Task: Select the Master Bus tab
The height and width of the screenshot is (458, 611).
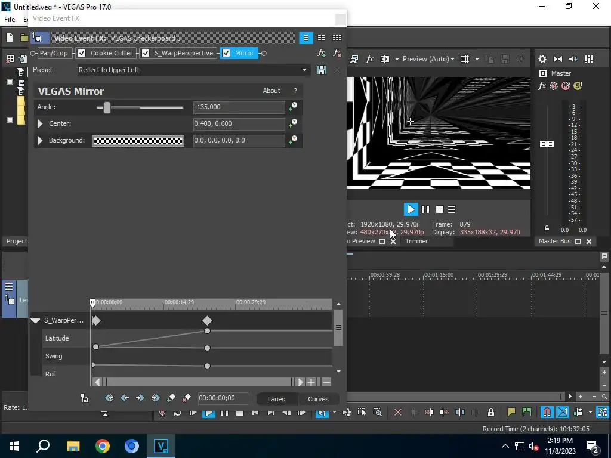Action: pyautogui.click(x=554, y=241)
